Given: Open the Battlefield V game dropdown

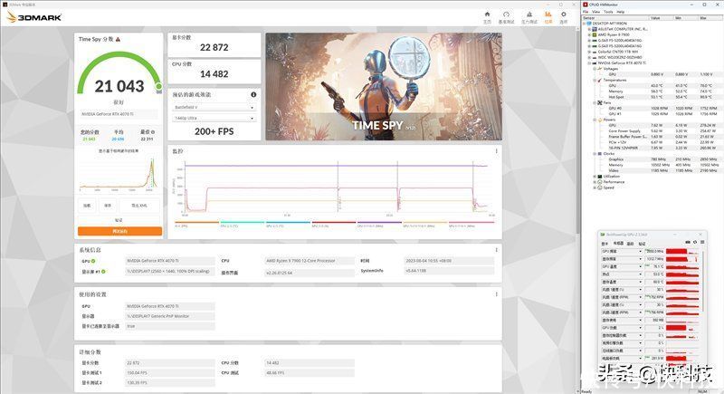Looking at the screenshot, I should [214, 107].
